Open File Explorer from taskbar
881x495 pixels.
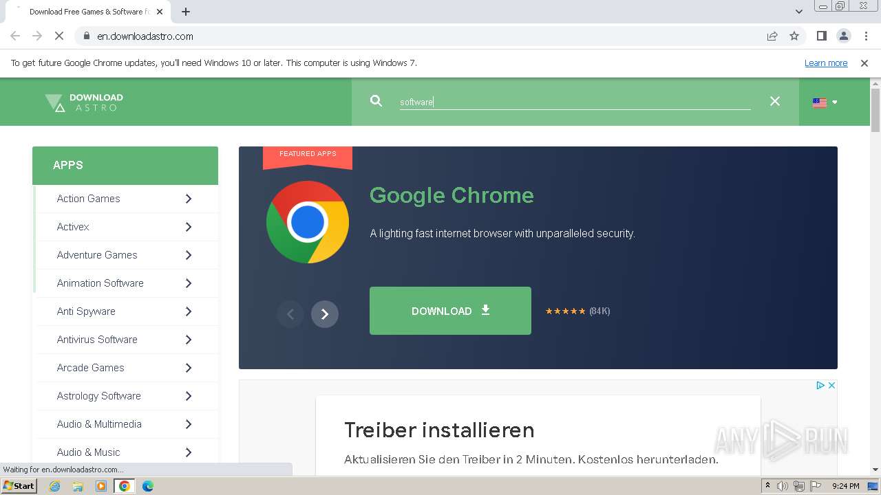pos(78,486)
